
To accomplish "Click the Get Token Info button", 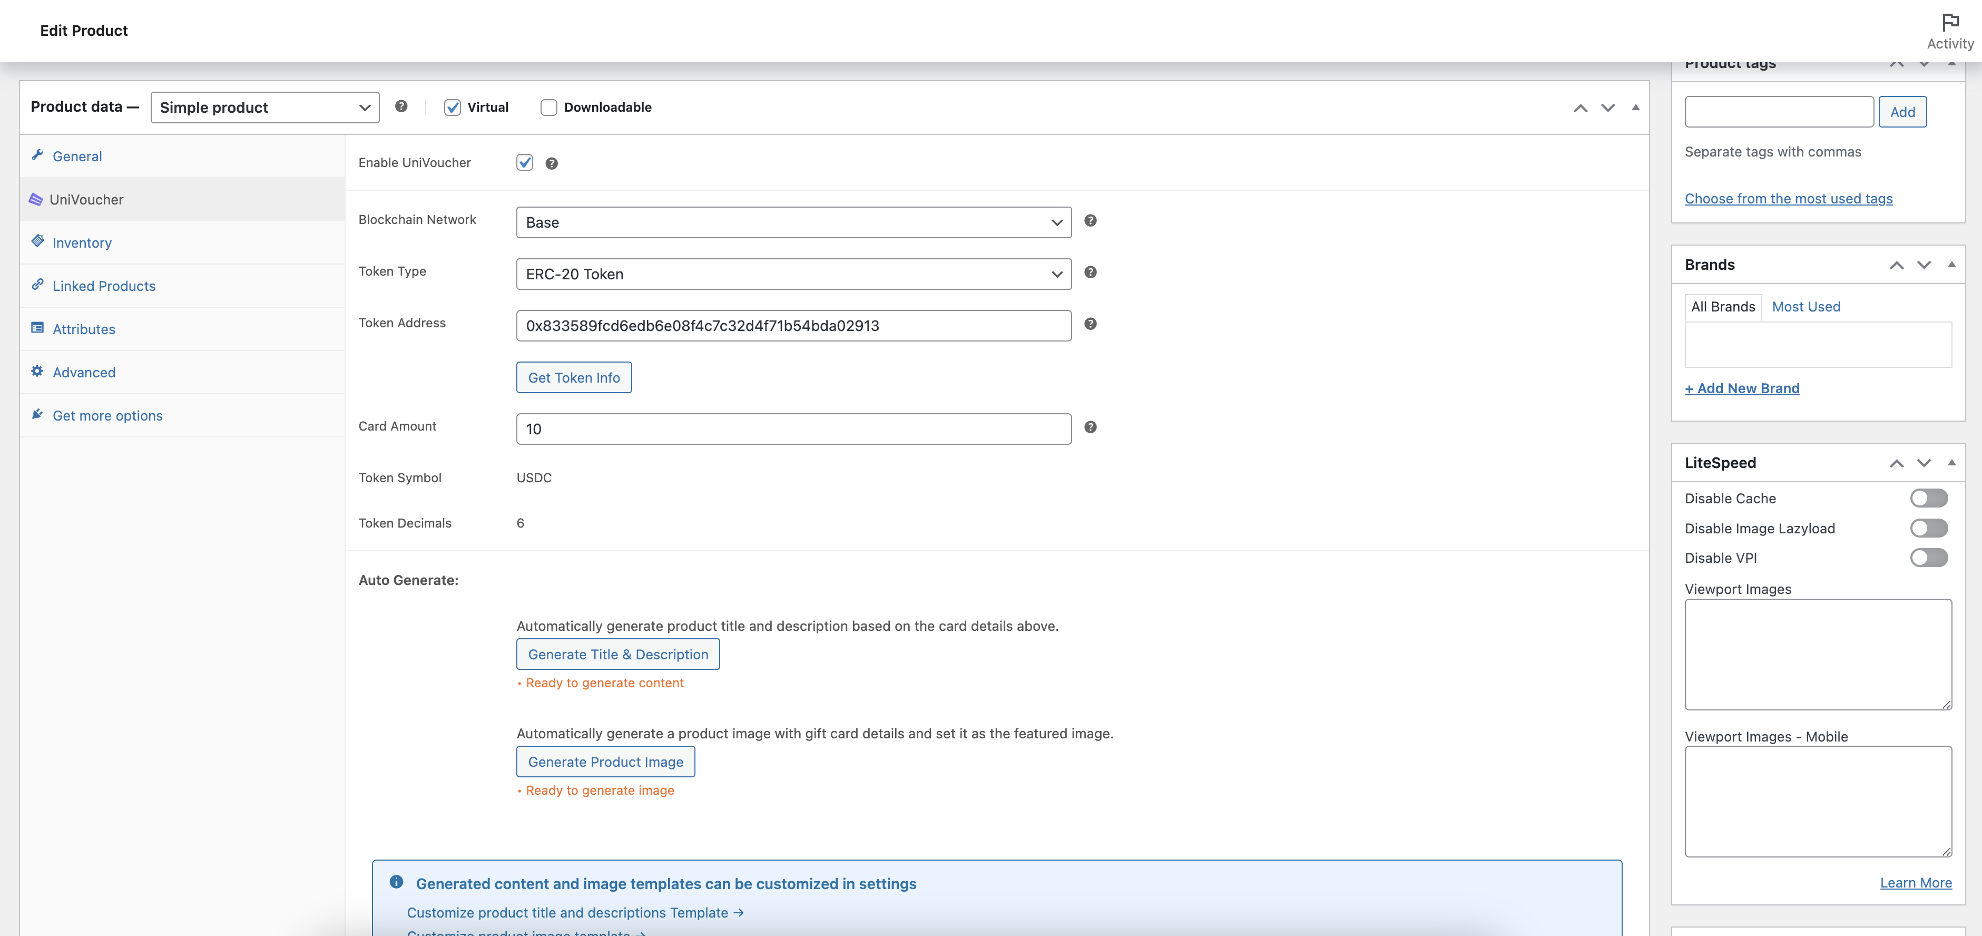I will pos(573,378).
